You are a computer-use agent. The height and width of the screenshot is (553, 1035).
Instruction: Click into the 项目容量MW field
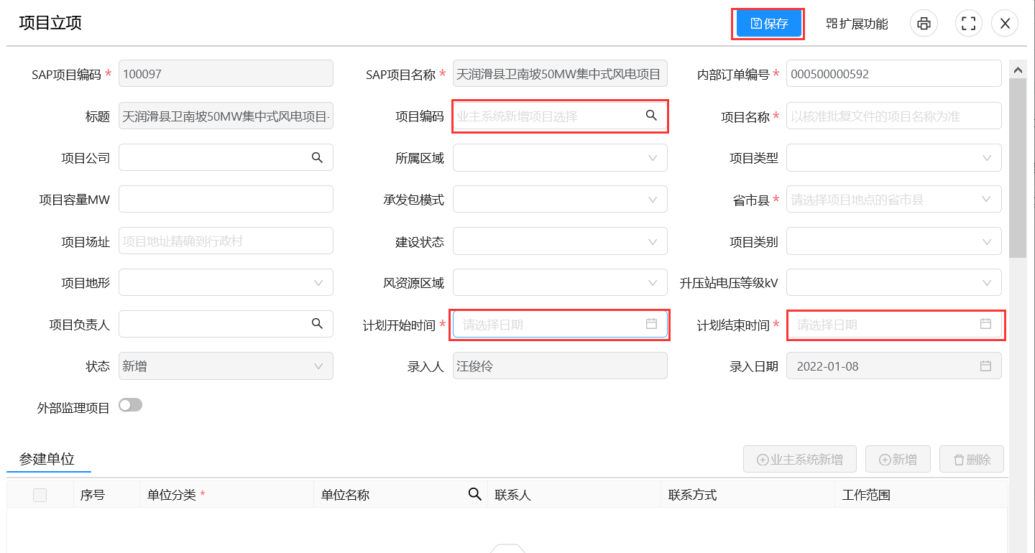(x=226, y=200)
